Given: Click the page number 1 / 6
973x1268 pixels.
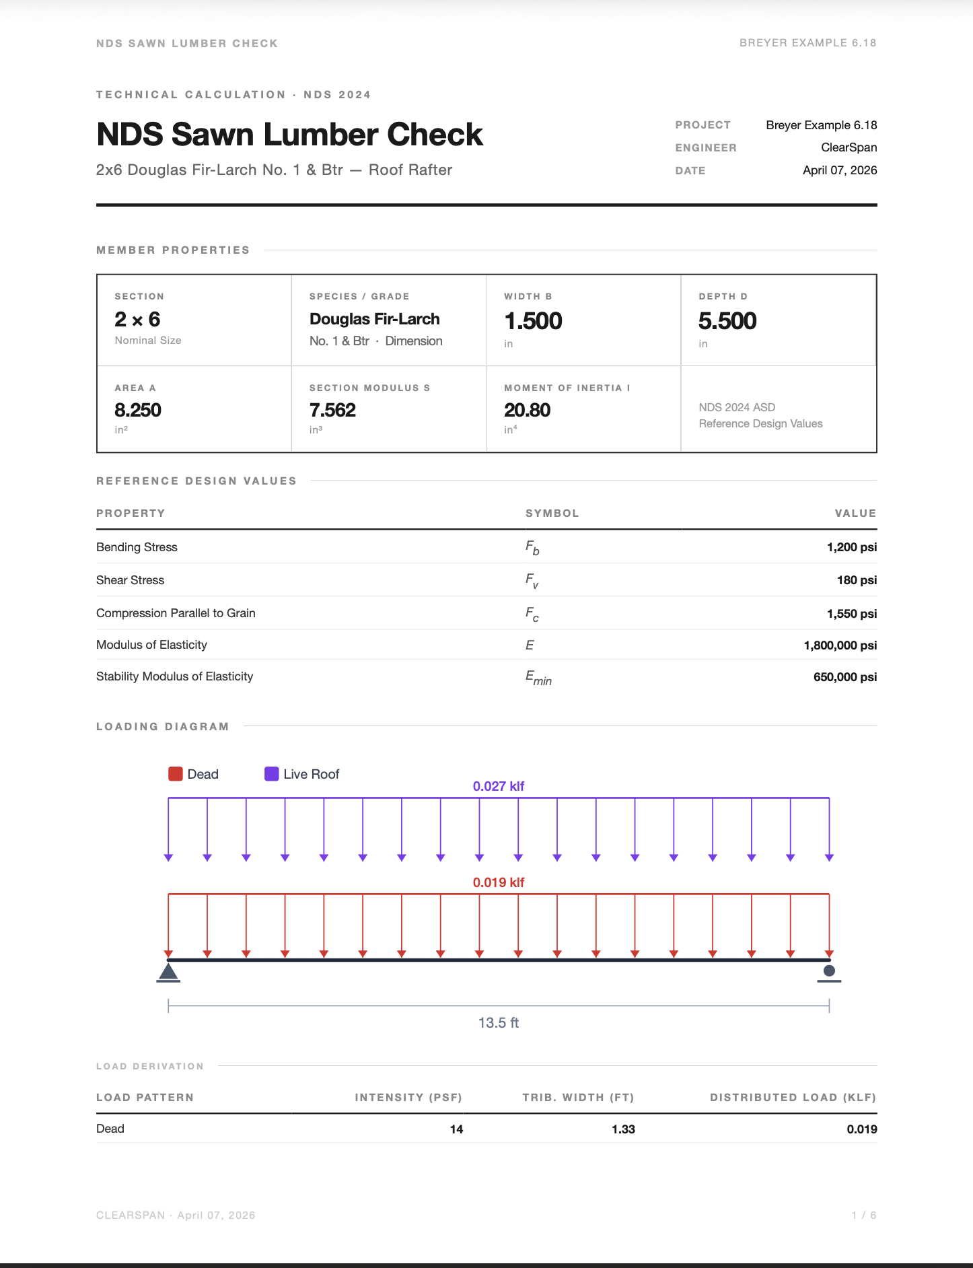Looking at the screenshot, I should (864, 1215).
